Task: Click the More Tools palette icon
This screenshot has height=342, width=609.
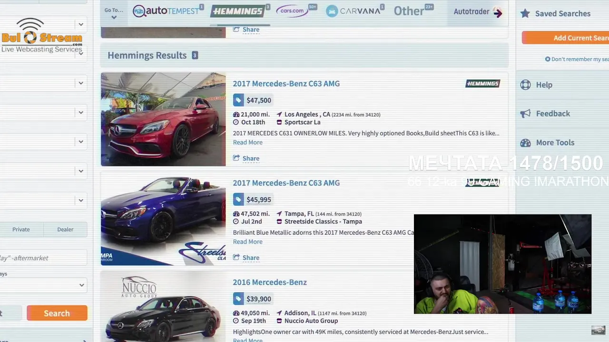Action: [x=525, y=142]
